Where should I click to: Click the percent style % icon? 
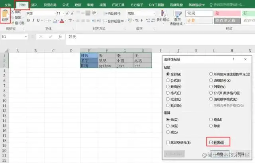click(137, 20)
